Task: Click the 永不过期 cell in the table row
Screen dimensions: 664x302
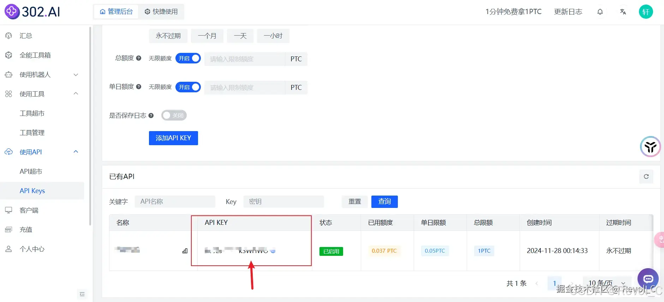Action: pos(618,251)
